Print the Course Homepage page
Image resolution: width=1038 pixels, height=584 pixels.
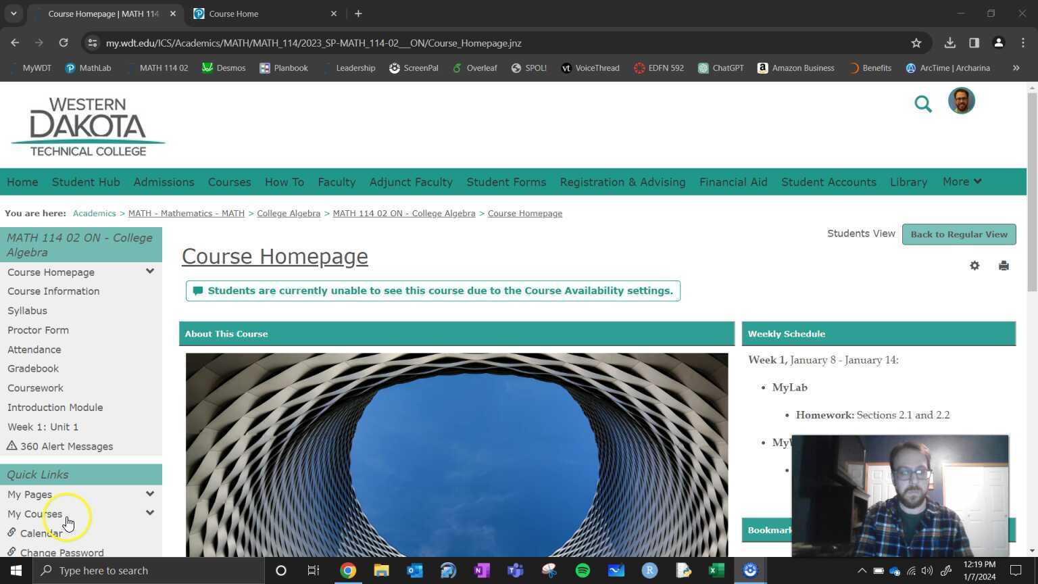(1004, 266)
